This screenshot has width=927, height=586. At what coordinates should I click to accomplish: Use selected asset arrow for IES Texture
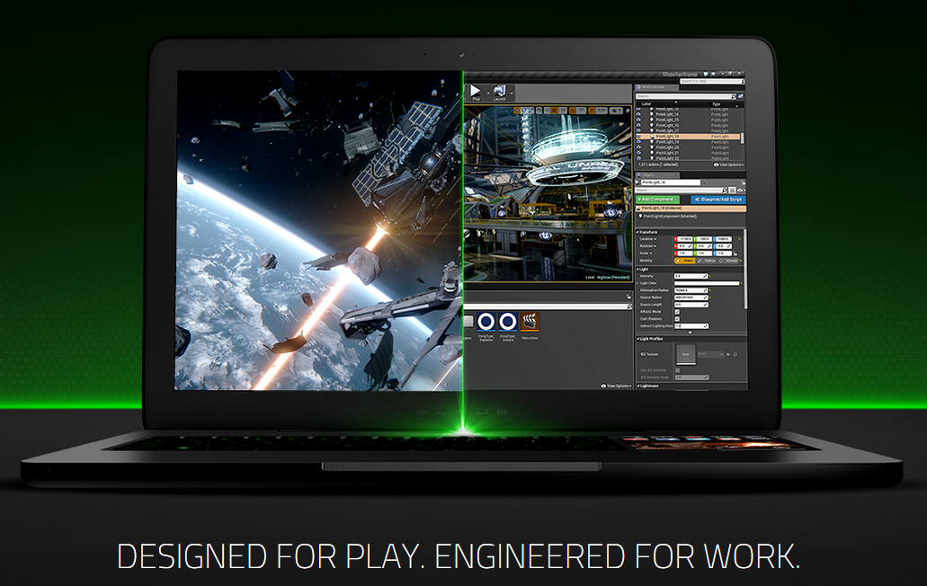728,354
